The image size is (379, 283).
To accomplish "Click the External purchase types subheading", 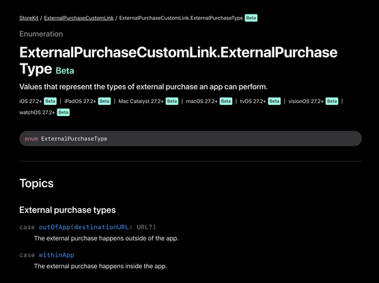I will [68, 210].
